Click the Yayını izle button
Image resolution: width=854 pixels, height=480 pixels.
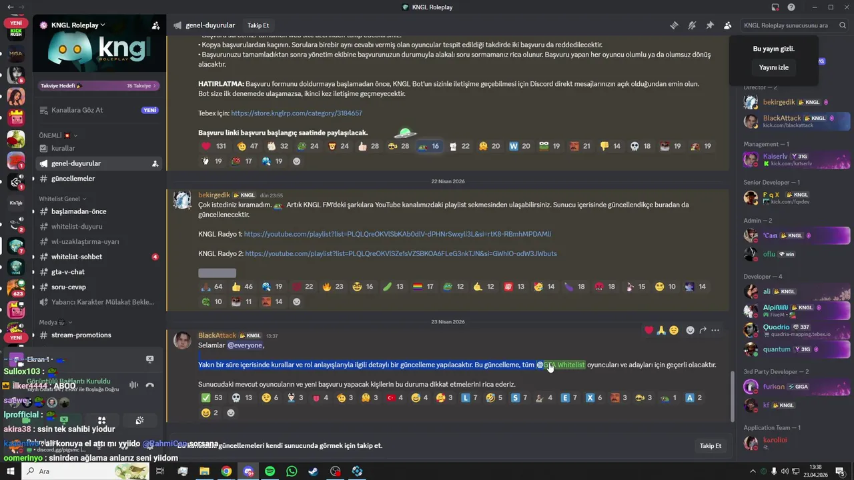(774, 67)
